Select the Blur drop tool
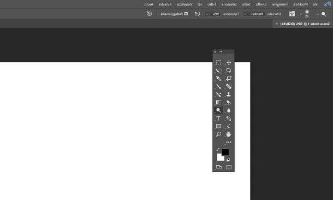This screenshot has width=333, height=200. pyautogui.click(x=229, y=110)
